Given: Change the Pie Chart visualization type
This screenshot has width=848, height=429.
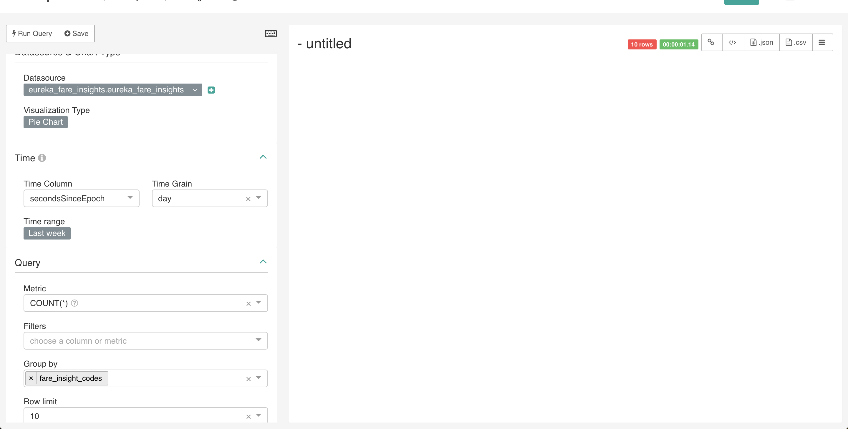Looking at the screenshot, I should (45, 122).
